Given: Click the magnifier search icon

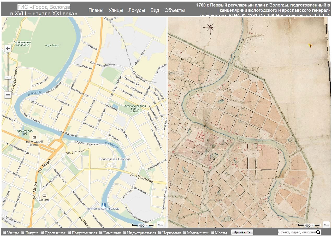Looking at the screenshot, I should 318,232.
